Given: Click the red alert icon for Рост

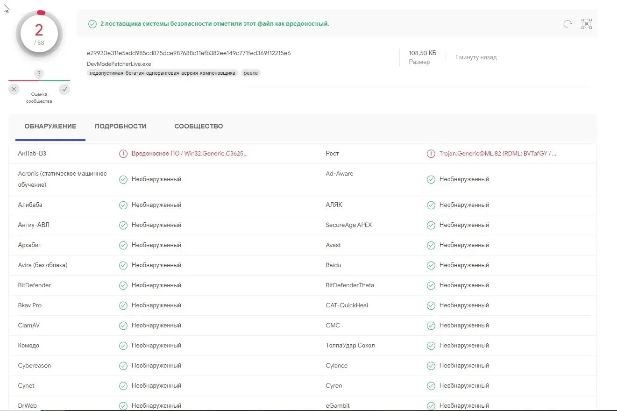Looking at the screenshot, I should [431, 154].
